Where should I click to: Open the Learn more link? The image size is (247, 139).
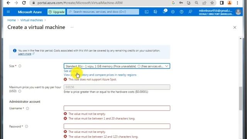tap(25, 54)
